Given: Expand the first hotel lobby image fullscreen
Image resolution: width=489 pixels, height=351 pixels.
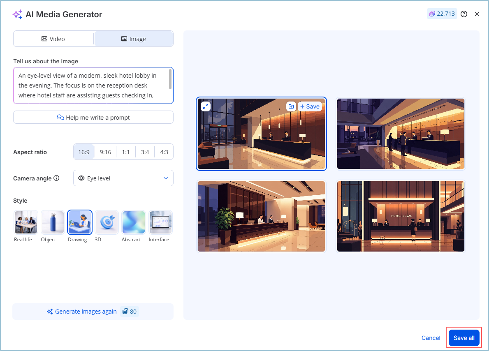Looking at the screenshot, I should 206,106.
